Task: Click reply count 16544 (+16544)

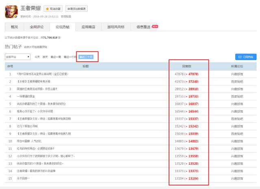Action: coord(187,111)
